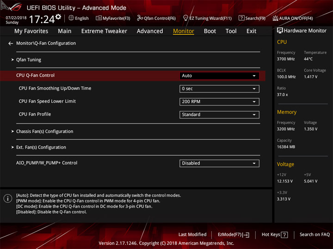Click Hot Keys label
This screenshot has height=249, width=333.
(x=271, y=235)
